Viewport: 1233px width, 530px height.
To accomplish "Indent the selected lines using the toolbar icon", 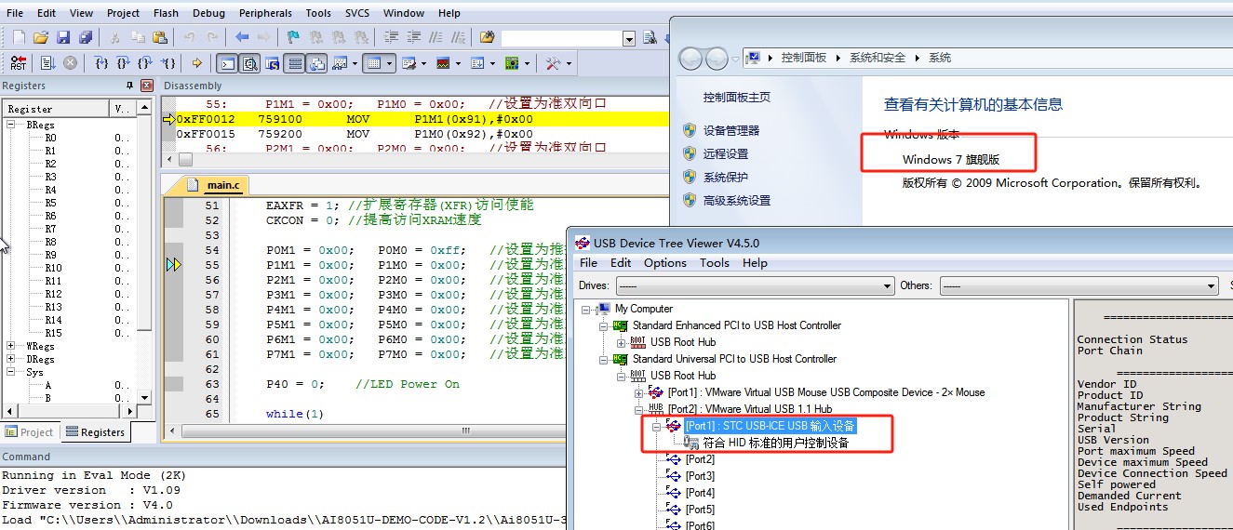I will (x=392, y=37).
